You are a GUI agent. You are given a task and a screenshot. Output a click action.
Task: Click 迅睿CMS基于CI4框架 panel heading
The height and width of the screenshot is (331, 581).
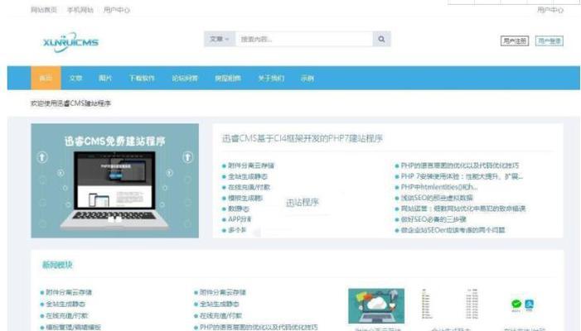click(x=302, y=138)
